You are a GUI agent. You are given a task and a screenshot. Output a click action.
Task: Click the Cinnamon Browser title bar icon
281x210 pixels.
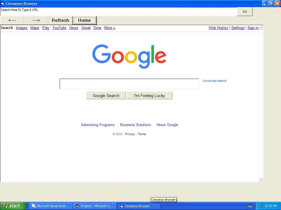point(2,4)
